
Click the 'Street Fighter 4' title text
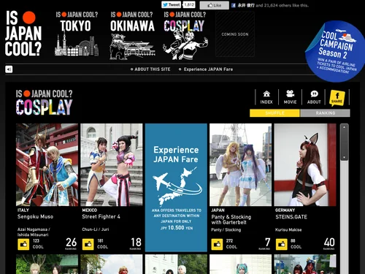101,217
